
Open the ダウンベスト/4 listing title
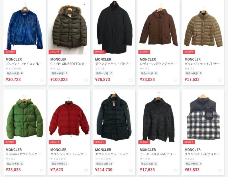pos(202,154)
